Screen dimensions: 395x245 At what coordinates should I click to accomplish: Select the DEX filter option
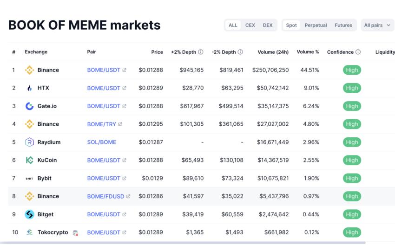coord(268,25)
